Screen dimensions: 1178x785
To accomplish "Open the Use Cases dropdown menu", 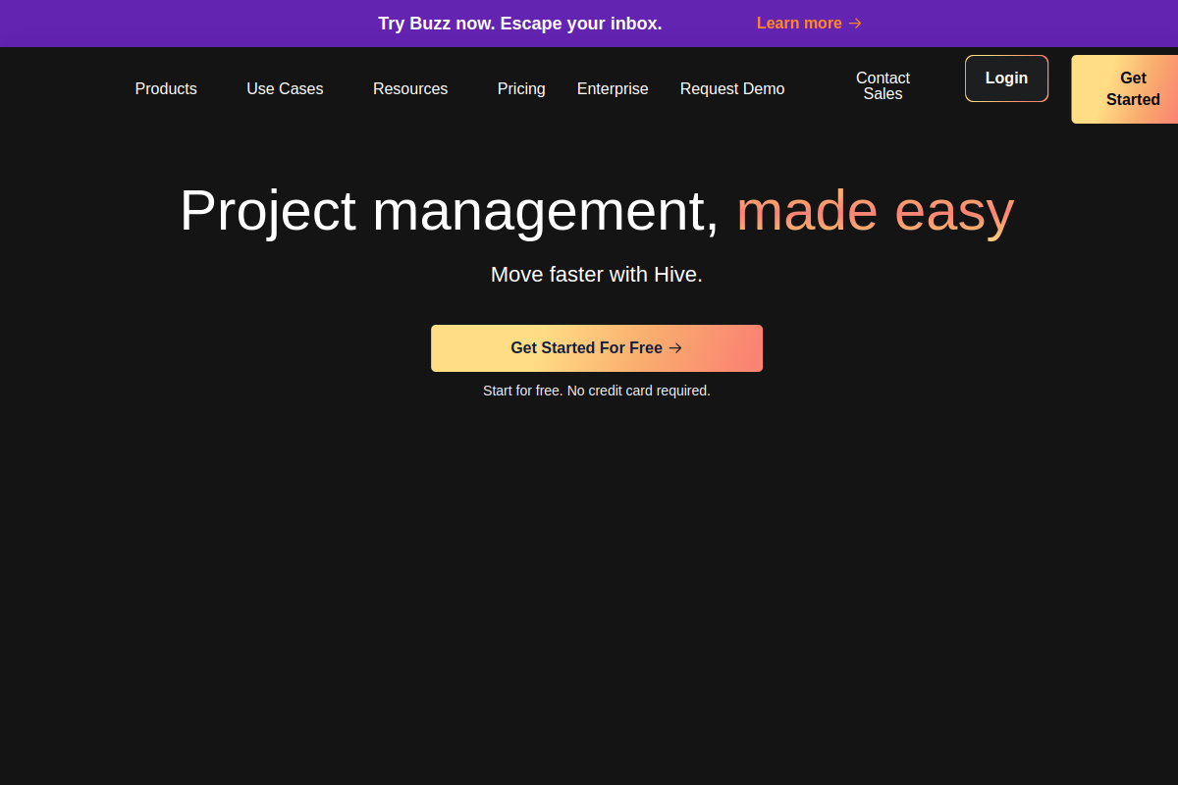I will click(285, 89).
